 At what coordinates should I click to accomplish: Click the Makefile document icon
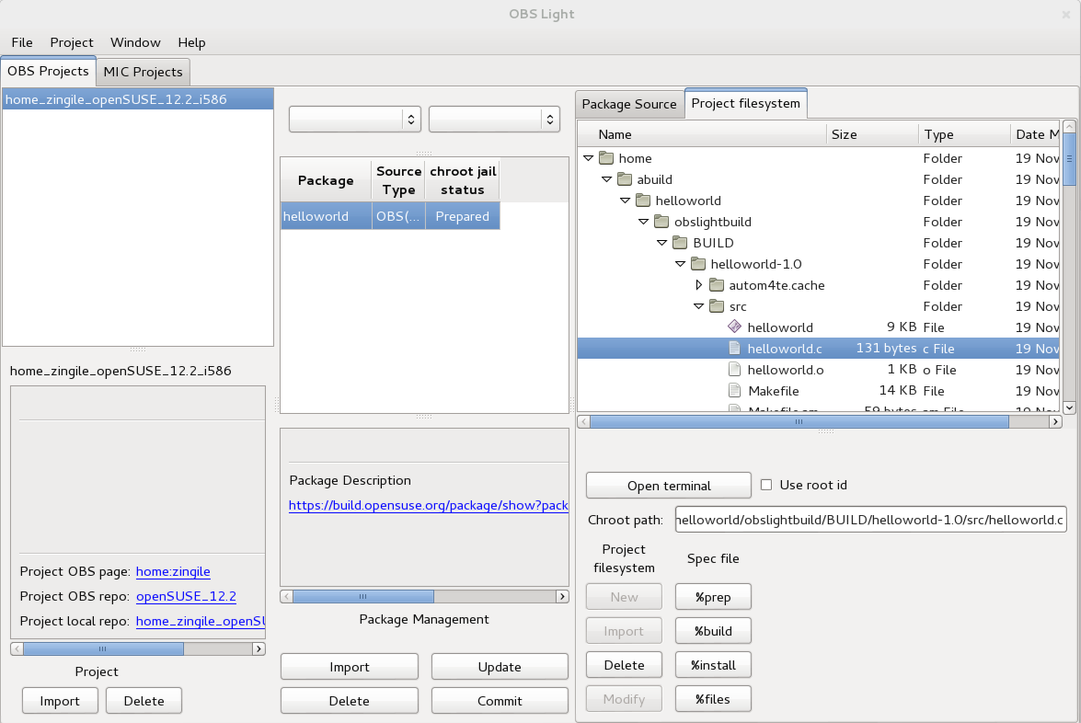pyautogui.click(x=734, y=390)
